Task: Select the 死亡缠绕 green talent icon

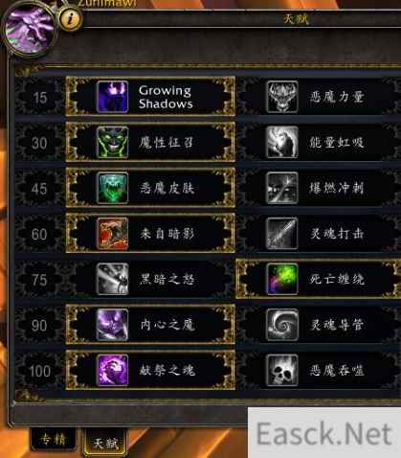Action: 282,279
